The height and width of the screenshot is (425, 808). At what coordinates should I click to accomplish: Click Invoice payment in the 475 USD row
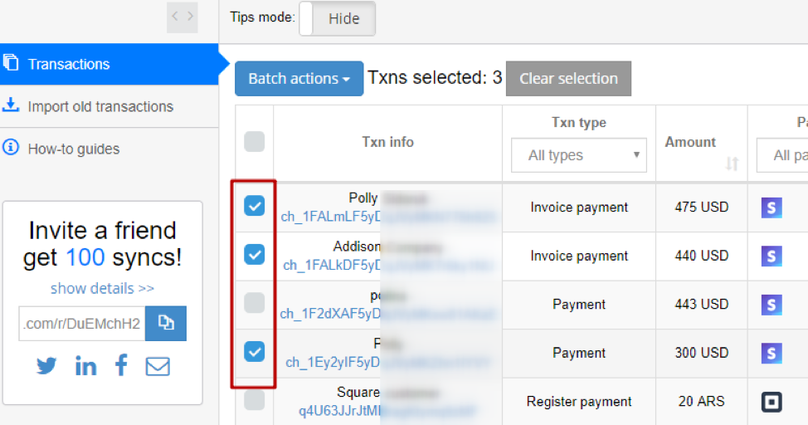click(x=579, y=208)
